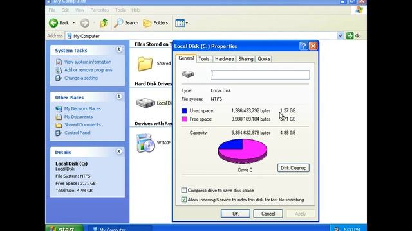Screen dimensions: 412x231
Task: Switch to the Tools tab
Action: 204,59
